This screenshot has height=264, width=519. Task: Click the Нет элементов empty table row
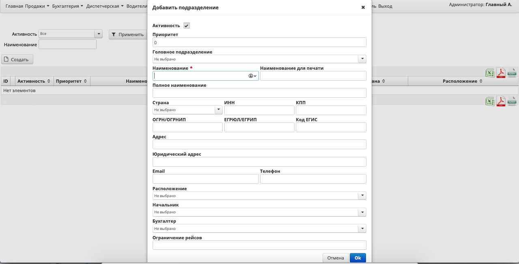260,90
